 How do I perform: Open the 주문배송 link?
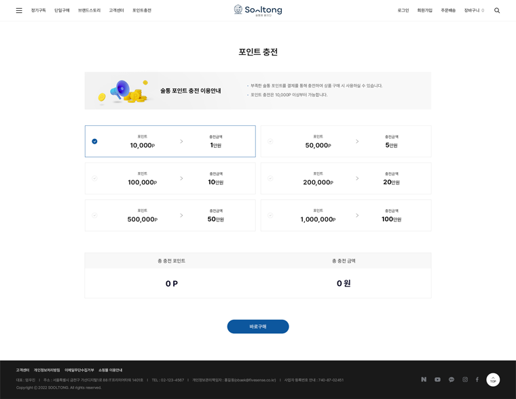(448, 11)
